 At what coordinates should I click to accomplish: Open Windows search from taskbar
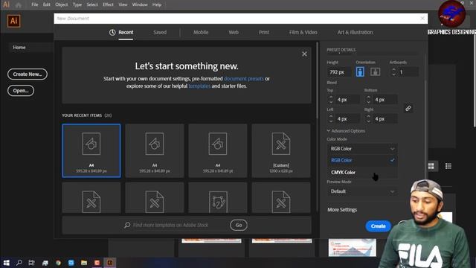19,263
